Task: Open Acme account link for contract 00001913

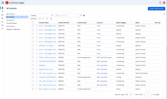Action: click(x=99, y=26)
